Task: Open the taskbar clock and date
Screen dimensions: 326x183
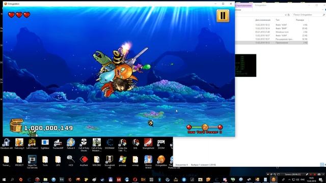Action: (x=311, y=179)
